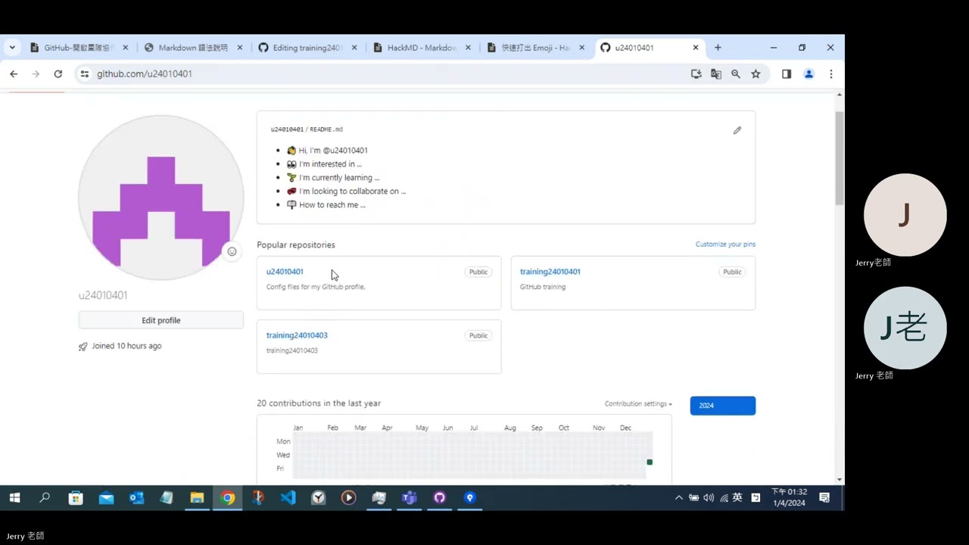Click the pencil icon to edit README.md
This screenshot has height=545, width=969.
pyautogui.click(x=737, y=130)
